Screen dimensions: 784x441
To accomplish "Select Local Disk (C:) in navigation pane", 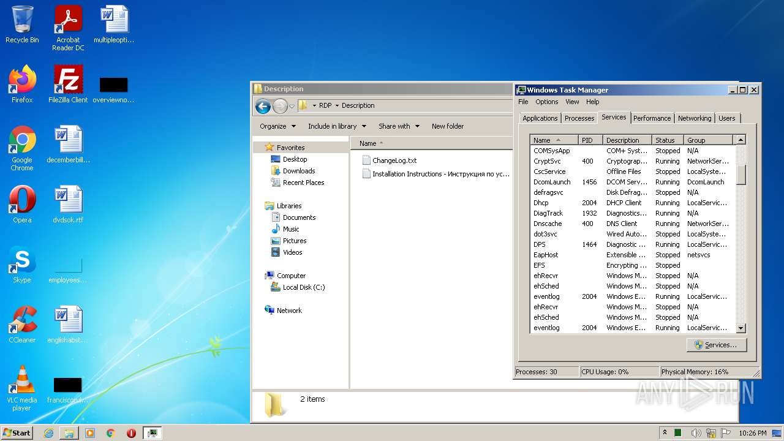I will tap(304, 287).
